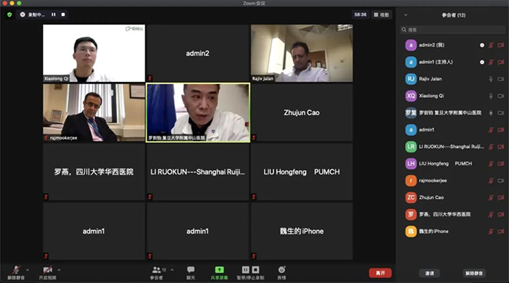509x283 pixels.
Task: Expand audio options arrow beside microphone
Action: click(28, 270)
